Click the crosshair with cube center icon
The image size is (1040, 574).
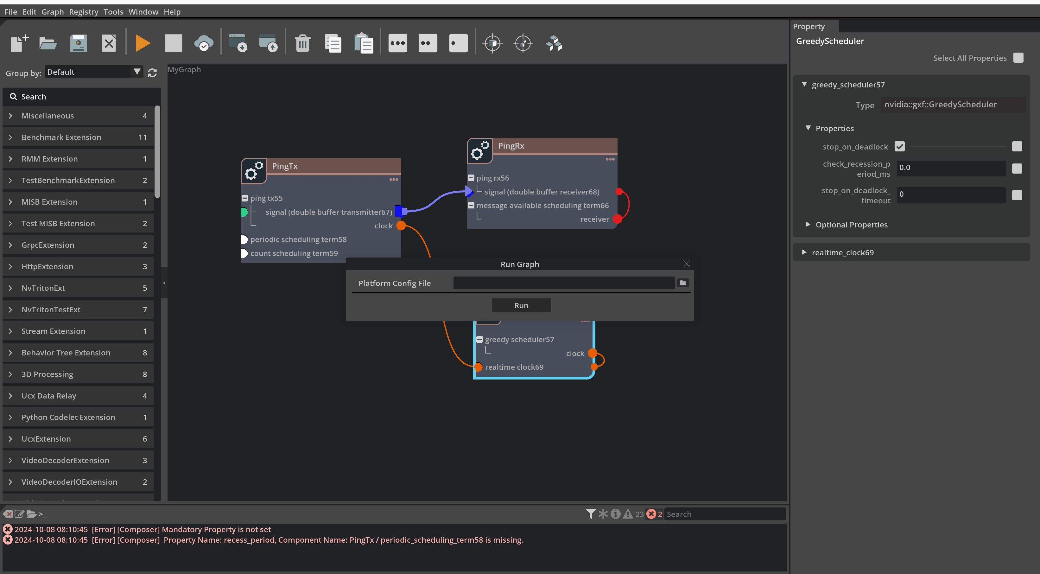[492, 43]
